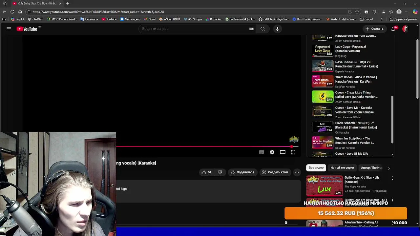
Task: Open the ASUS Login bookmark
Action: [193, 19]
